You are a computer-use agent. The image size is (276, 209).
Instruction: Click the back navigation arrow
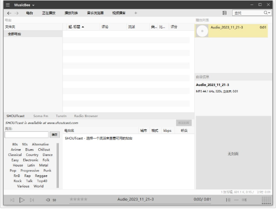coord(9,13)
